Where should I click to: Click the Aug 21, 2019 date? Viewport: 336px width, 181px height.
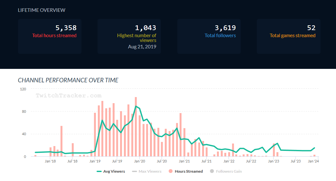pyautogui.click(x=142, y=47)
